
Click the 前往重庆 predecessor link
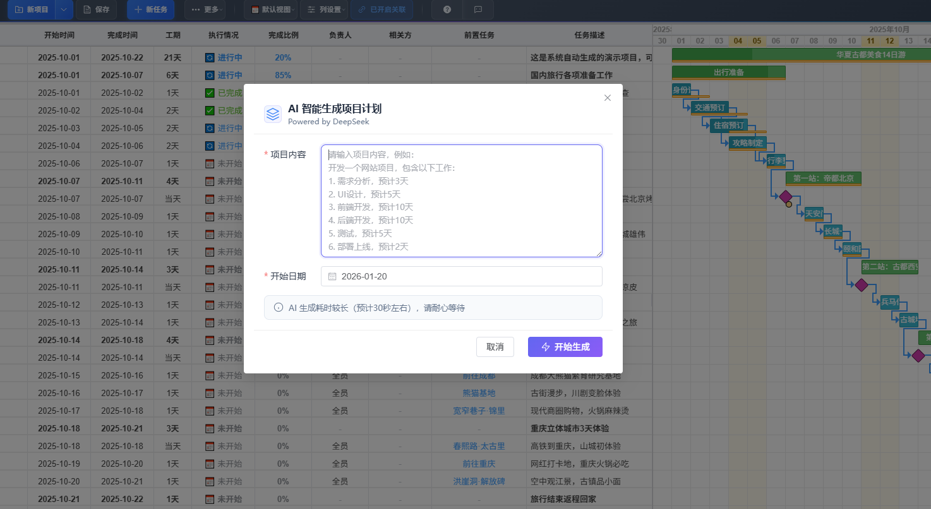pyautogui.click(x=479, y=464)
